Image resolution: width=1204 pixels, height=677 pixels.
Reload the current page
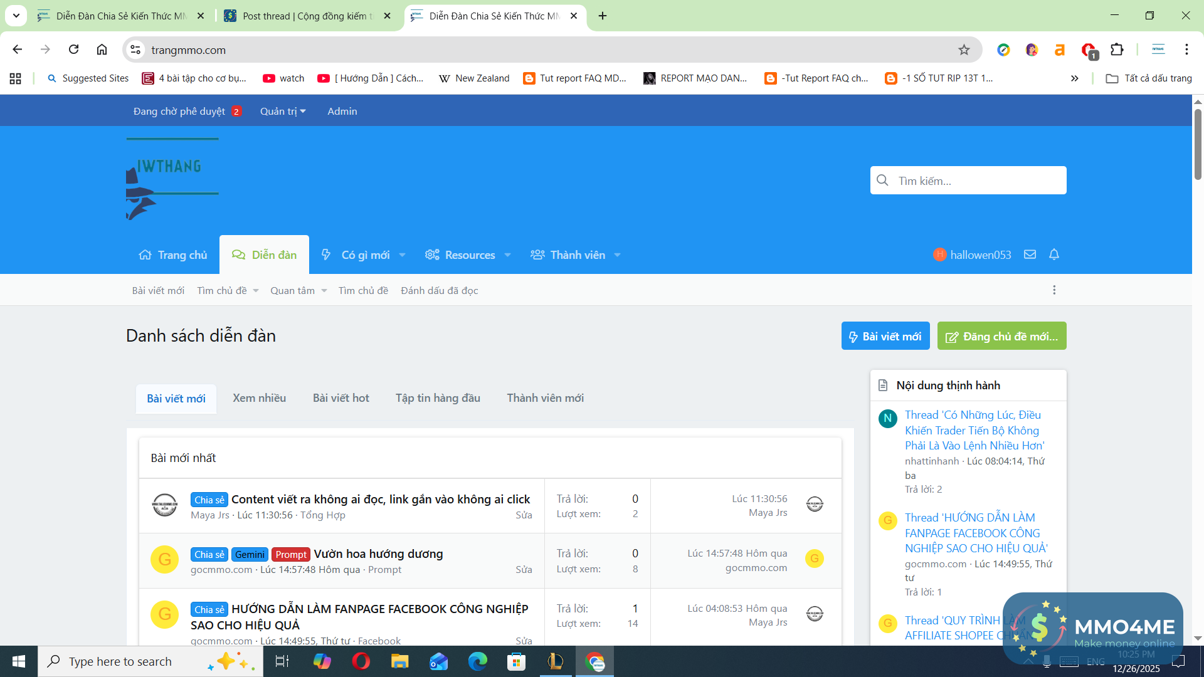tap(73, 50)
